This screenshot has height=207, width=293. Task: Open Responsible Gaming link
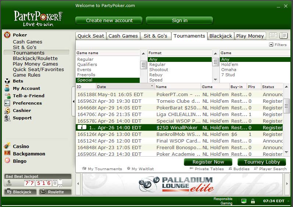pyautogui.click(x=223, y=201)
